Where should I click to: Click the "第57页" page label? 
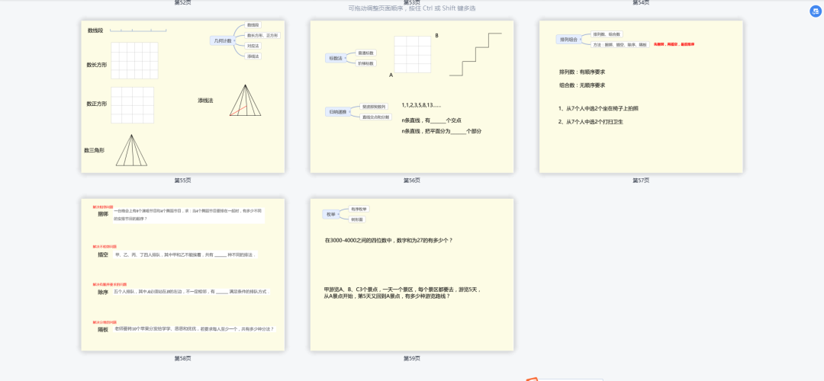[641, 181]
